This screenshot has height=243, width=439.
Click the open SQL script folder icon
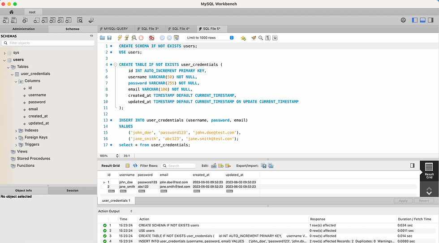pos(103,38)
